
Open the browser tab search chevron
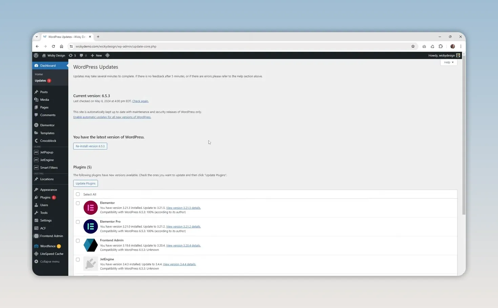click(x=37, y=37)
